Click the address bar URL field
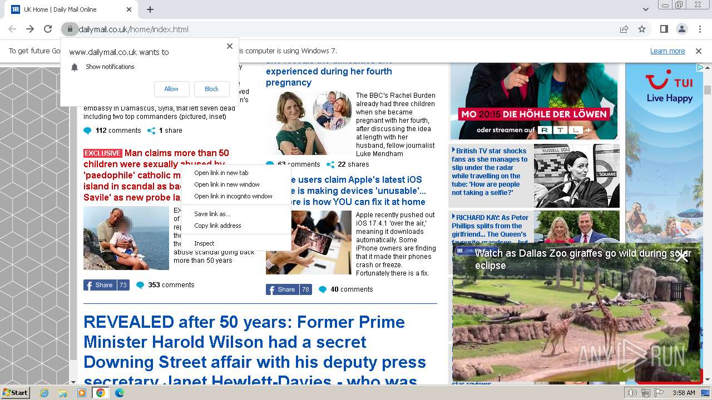The width and height of the screenshot is (712, 400). pos(345,29)
